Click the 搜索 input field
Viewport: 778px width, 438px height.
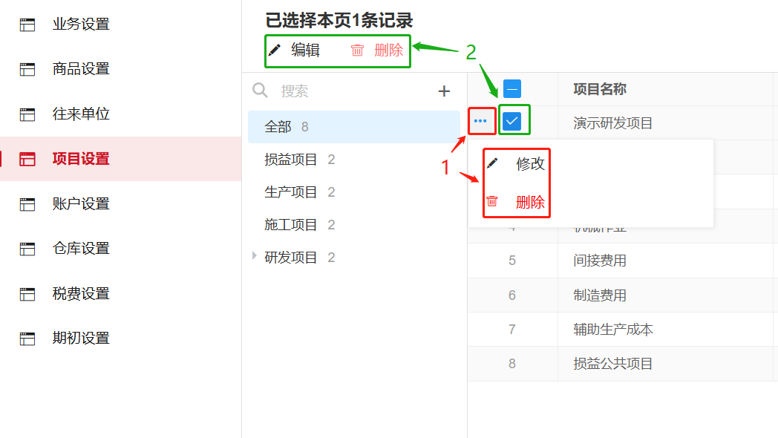pos(349,91)
